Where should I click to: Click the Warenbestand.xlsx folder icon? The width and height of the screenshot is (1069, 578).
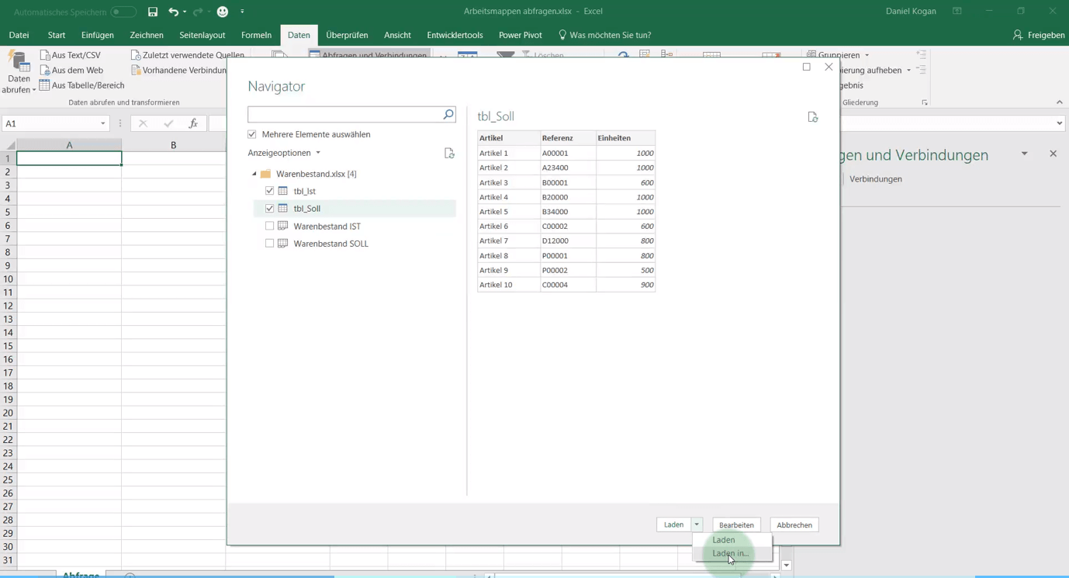265,174
